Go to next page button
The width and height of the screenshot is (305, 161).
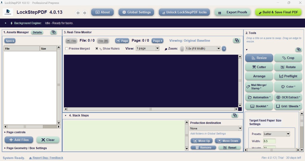coord(158,41)
